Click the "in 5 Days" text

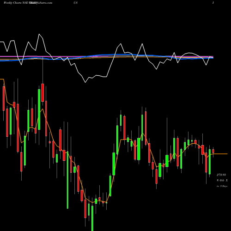(222, 186)
